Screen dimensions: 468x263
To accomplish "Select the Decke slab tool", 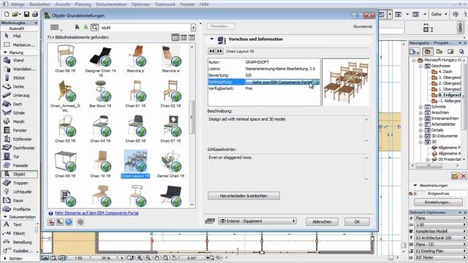I will (x=18, y=86).
